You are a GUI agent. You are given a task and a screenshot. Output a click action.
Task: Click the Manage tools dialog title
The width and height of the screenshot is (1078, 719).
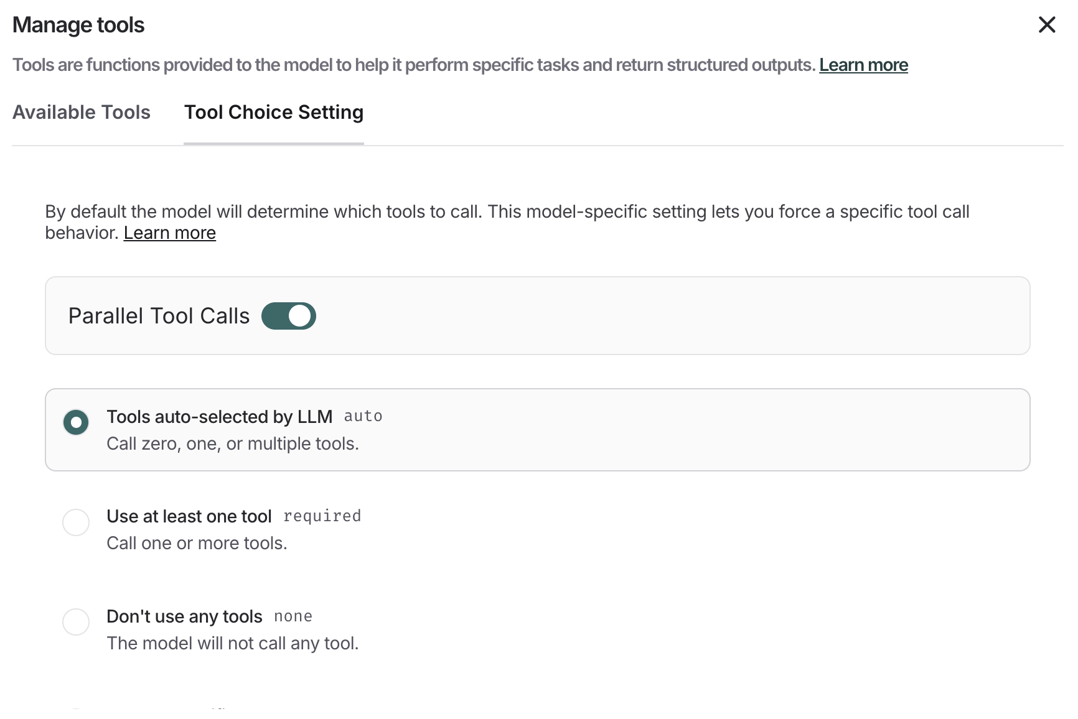tap(78, 25)
